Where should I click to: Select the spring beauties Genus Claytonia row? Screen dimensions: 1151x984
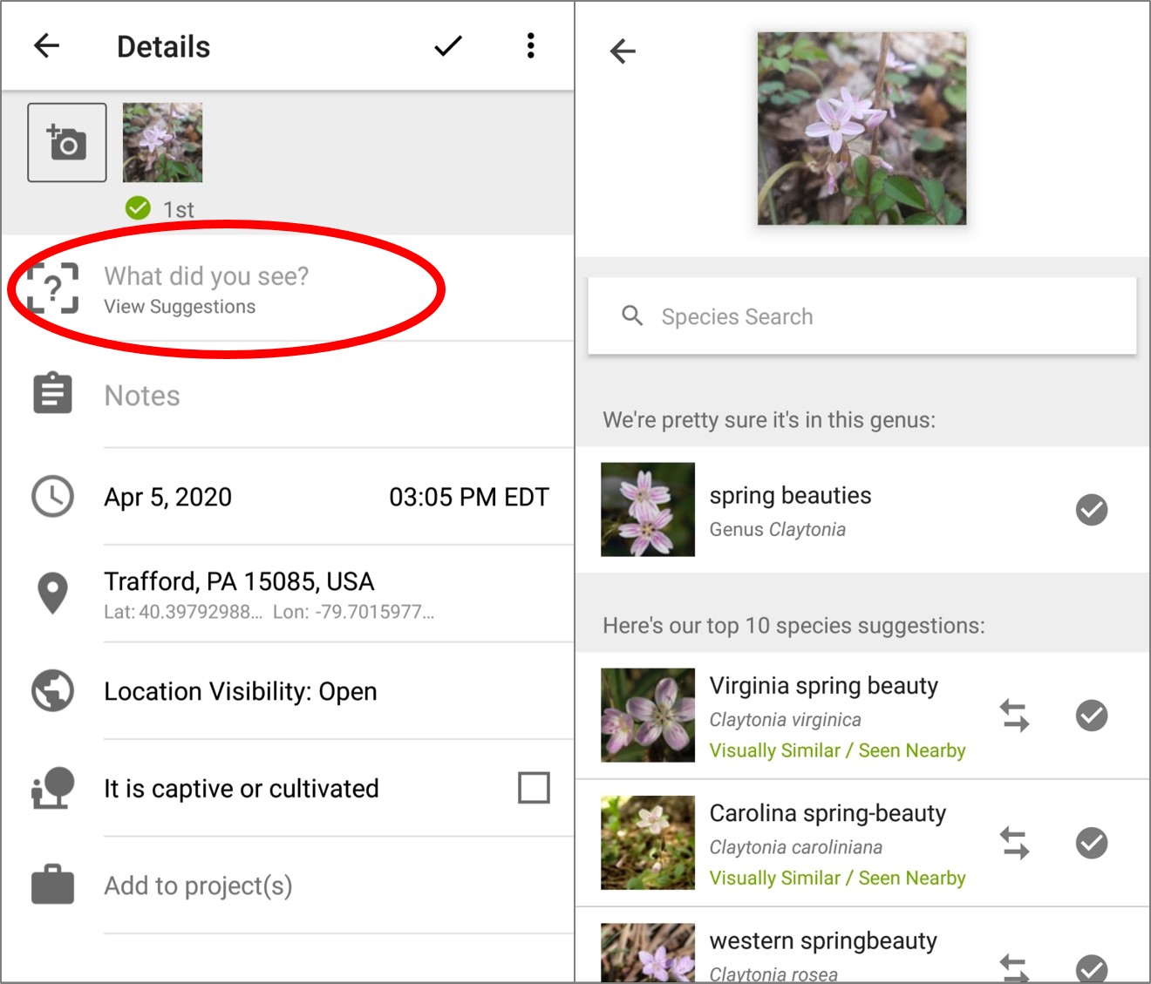click(x=862, y=509)
